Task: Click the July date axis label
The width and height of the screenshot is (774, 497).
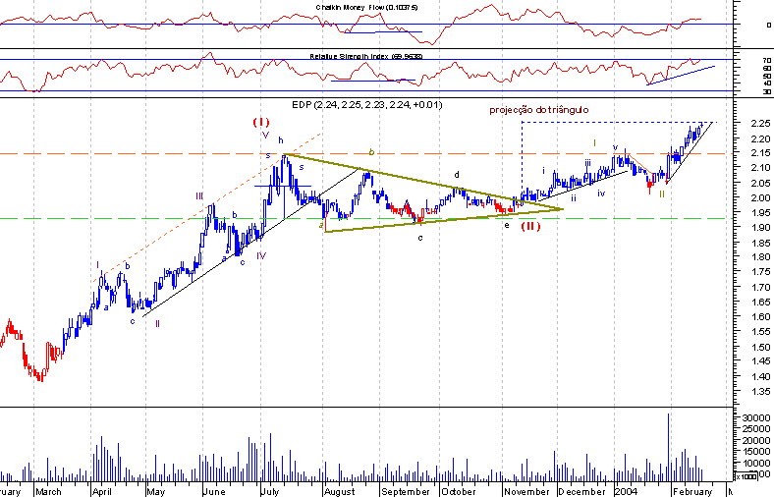Action: tap(269, 491)
